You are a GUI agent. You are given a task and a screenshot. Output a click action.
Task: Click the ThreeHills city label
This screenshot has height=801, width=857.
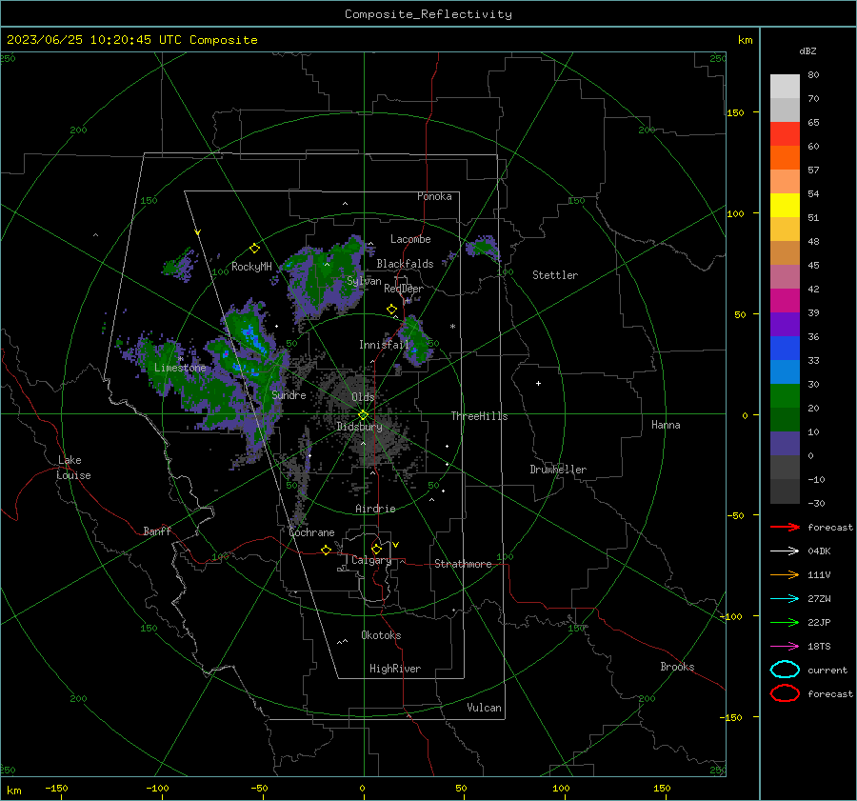coord(479,416)
